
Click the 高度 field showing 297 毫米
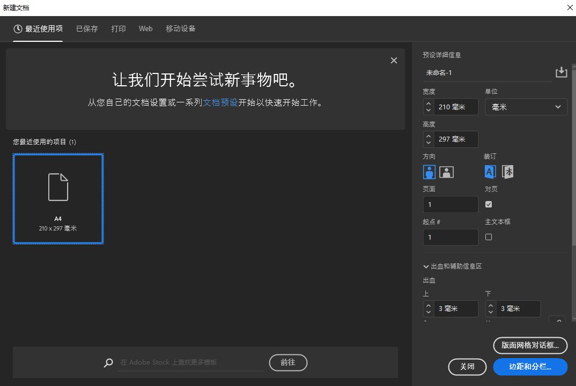point(456,139)
